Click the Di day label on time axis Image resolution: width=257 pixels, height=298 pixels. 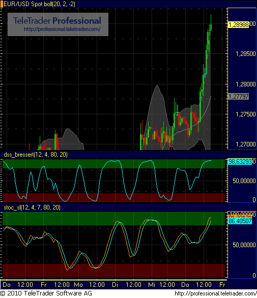pos(115,285)
